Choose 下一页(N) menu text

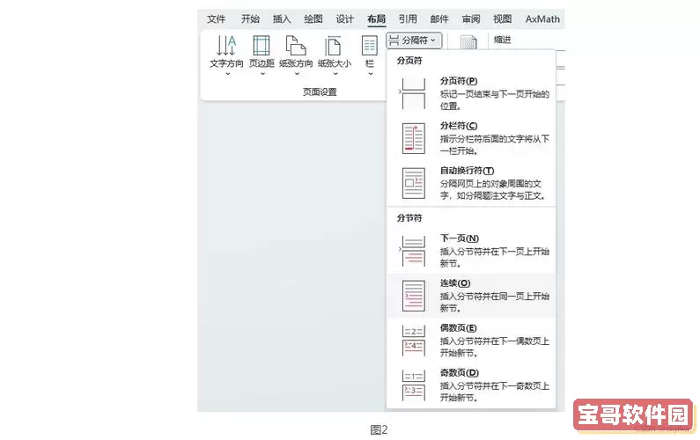(460, 238)
